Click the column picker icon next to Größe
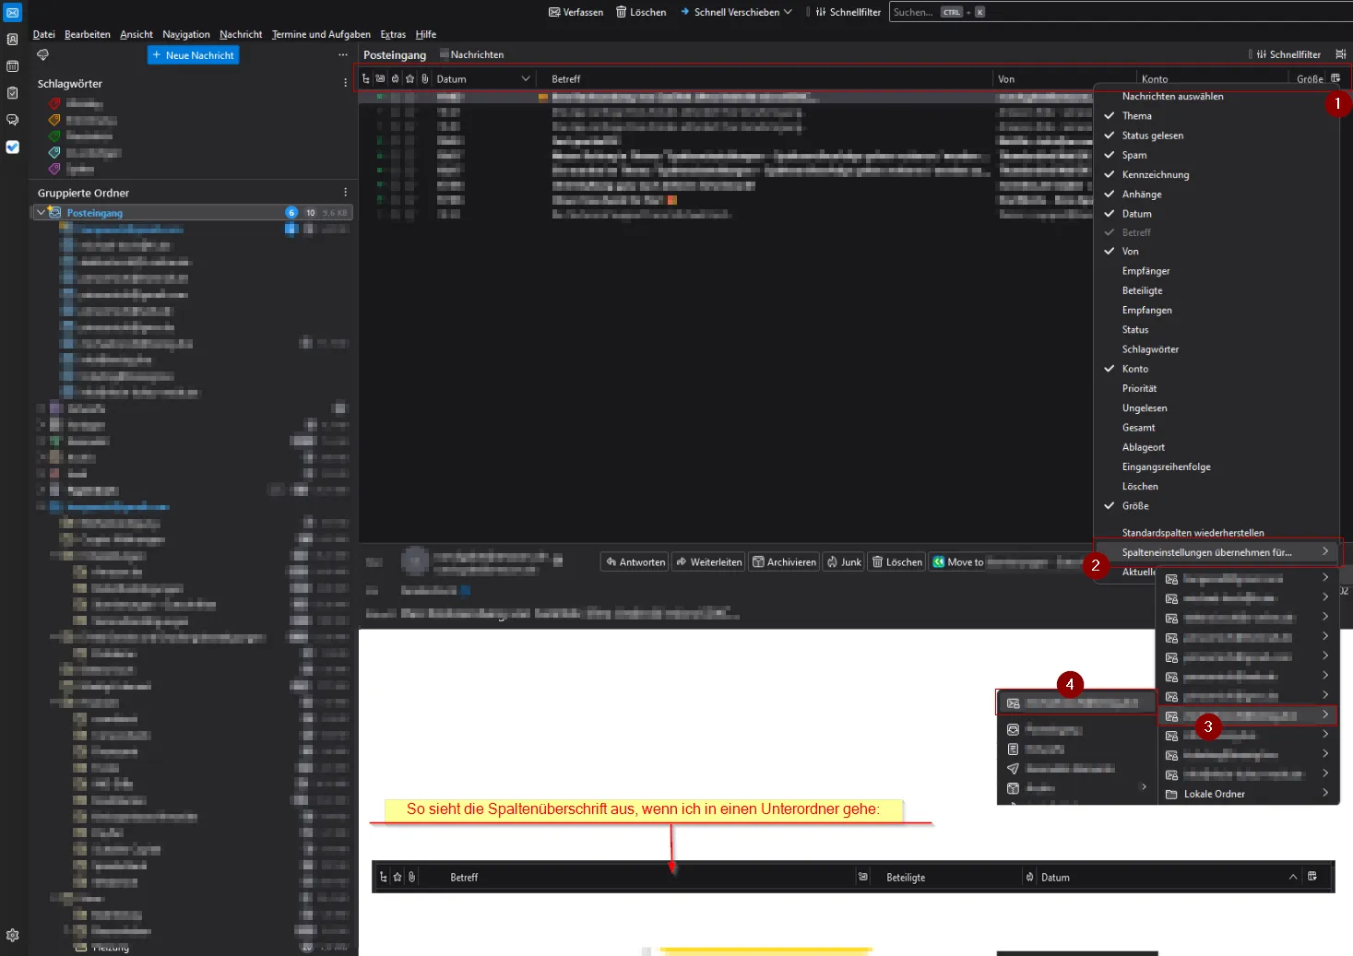This screenshot has height=956, width=1353. click(x=1335, y=78)
